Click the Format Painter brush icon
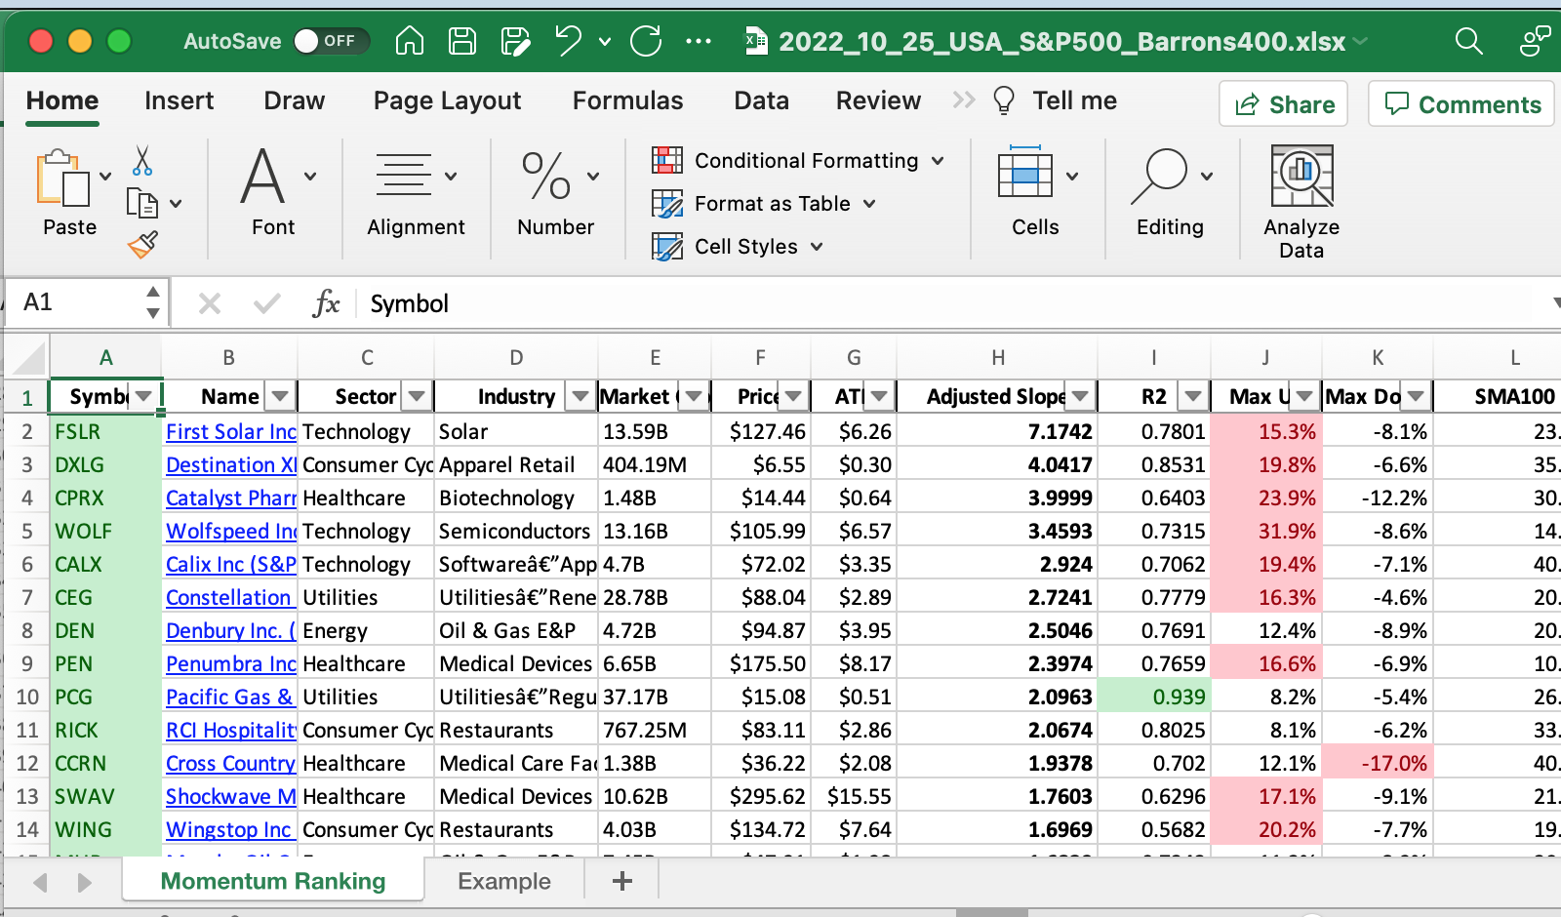Image resolution: width=1561 pixels, height=917 pixels. (x=142, y=245)
